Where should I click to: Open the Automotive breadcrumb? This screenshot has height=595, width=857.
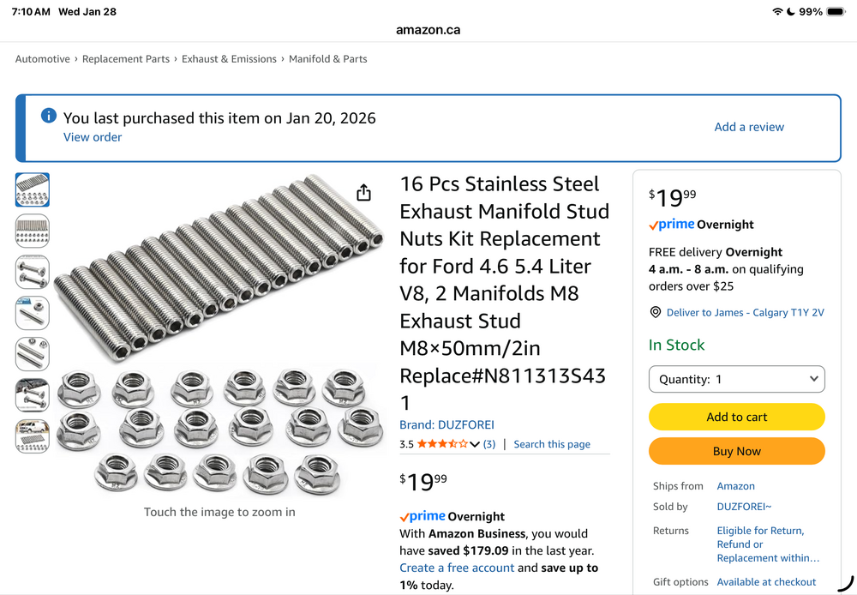click(x=43, y=59)
